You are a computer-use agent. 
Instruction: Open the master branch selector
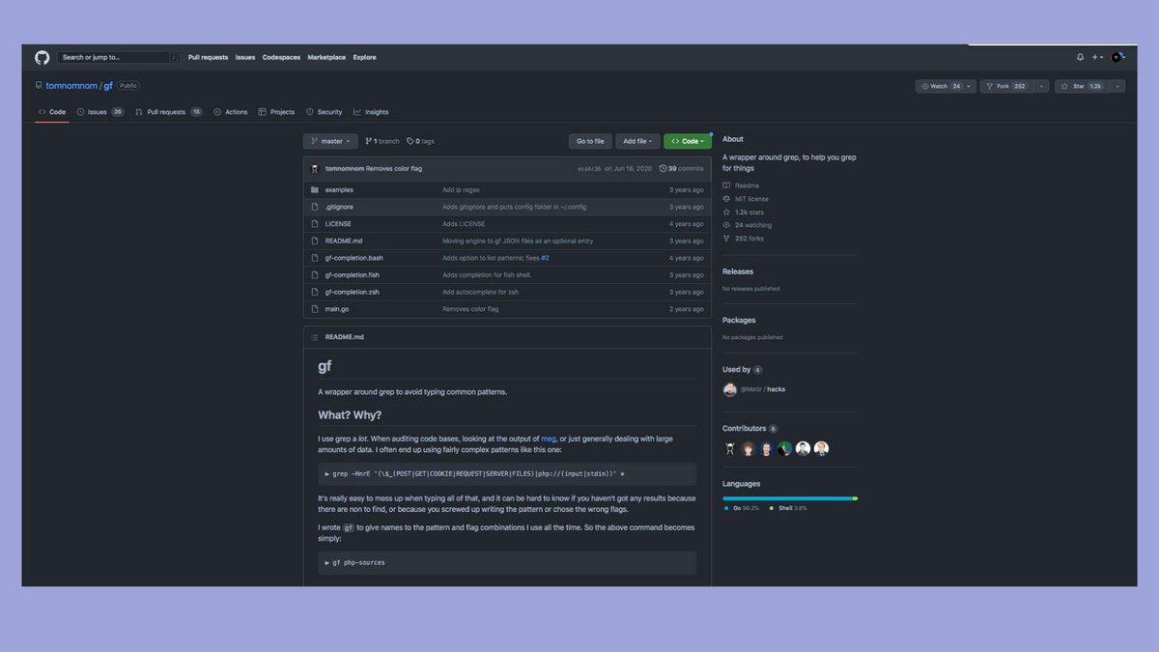[330, 141]
